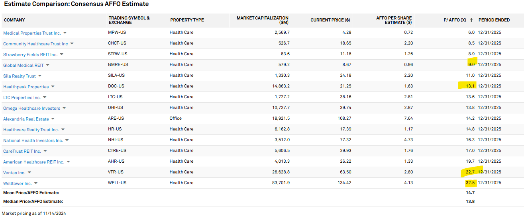Sort by the Market Capitalization column header
Screen dimensions: 524x216
pyautogui.click(x=262, y=20)
